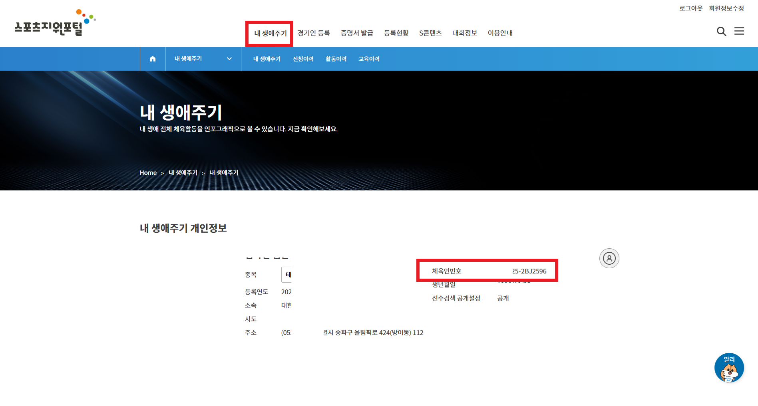Select 내 생애주기 in top menu
The height and width of the screenshot is (406, 758).
click(271, 33)
